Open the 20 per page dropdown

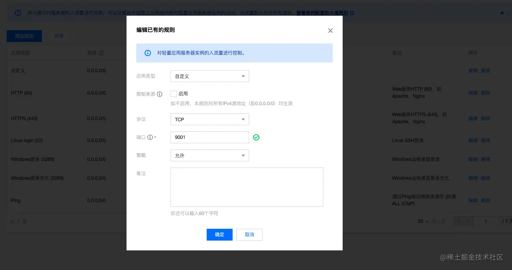(423, 221)
